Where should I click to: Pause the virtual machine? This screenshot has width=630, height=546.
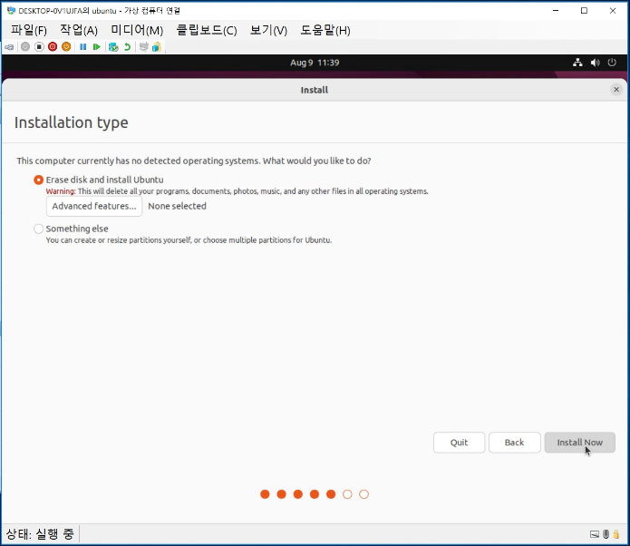pos(83,47)
